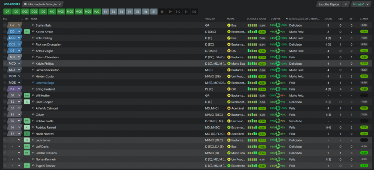Click the morale icon in Stefan Bajic's row
Viewport: 374px width, 170px height.
tap(229, 25)
